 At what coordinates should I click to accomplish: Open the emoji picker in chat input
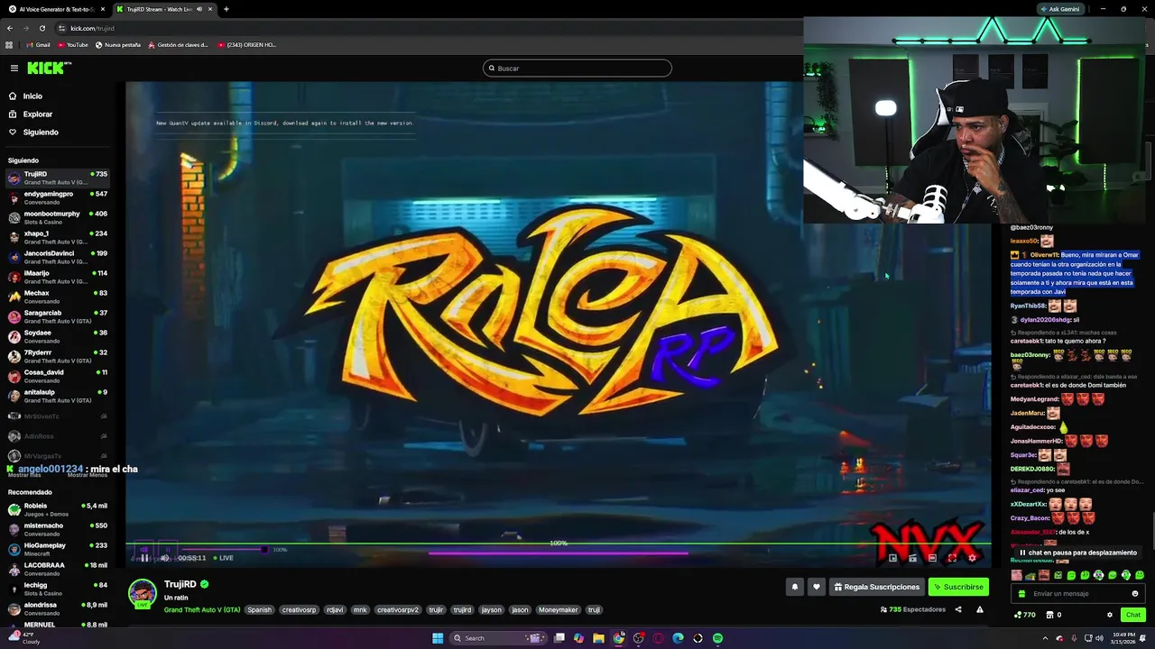pos(1134,593)
